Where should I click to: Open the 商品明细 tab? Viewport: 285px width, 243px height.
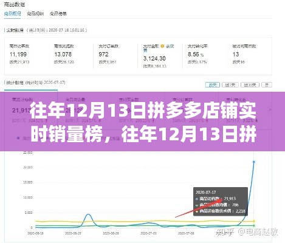click(x=35, y=14)
